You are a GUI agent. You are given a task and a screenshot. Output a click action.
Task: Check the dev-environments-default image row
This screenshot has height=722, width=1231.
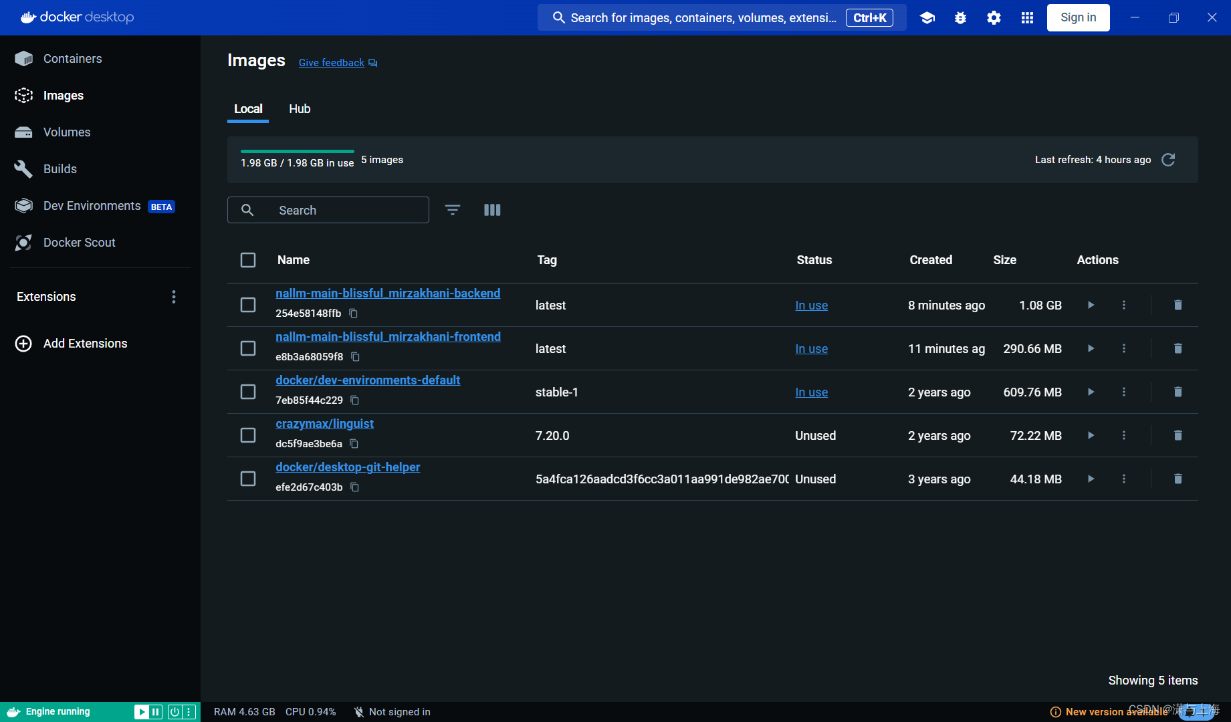tap(248, 392)
